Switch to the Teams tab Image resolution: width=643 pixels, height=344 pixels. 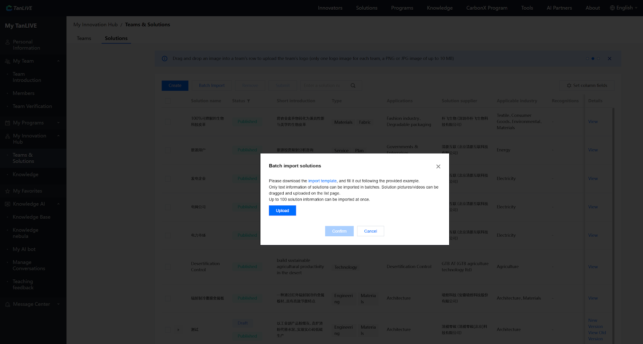pos(84,38)
